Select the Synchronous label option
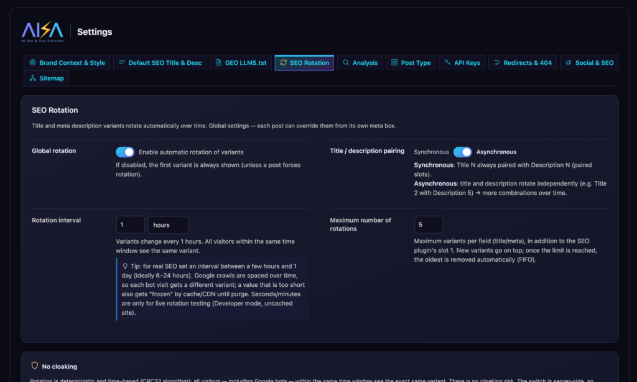This screenshot has height=382, width=637. point(431,152)
